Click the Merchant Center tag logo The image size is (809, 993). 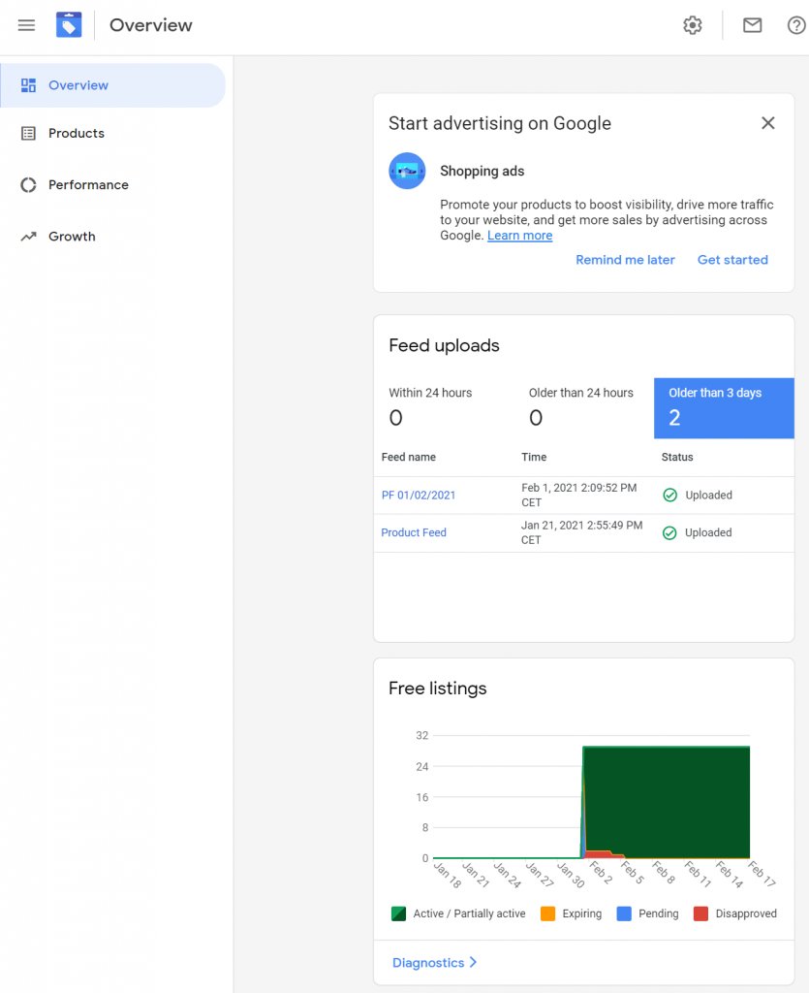pos(69,24)
